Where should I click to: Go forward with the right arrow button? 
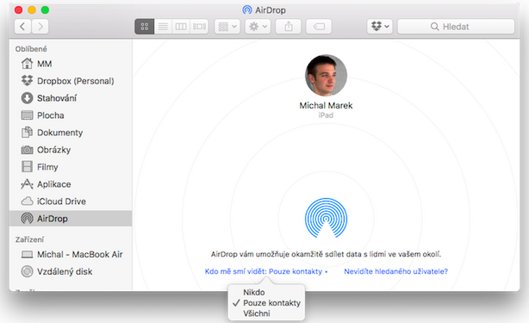tap(40, 27)
